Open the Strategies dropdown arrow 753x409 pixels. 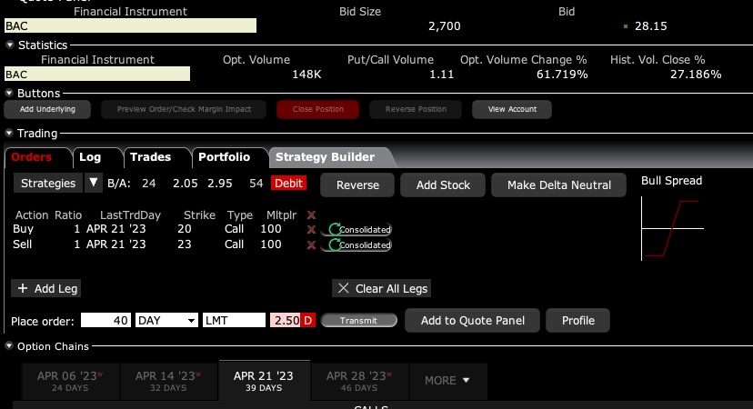93,184
